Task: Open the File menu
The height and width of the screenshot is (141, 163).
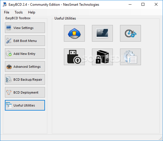Action: pyautogui.click(x=7, y=12)
